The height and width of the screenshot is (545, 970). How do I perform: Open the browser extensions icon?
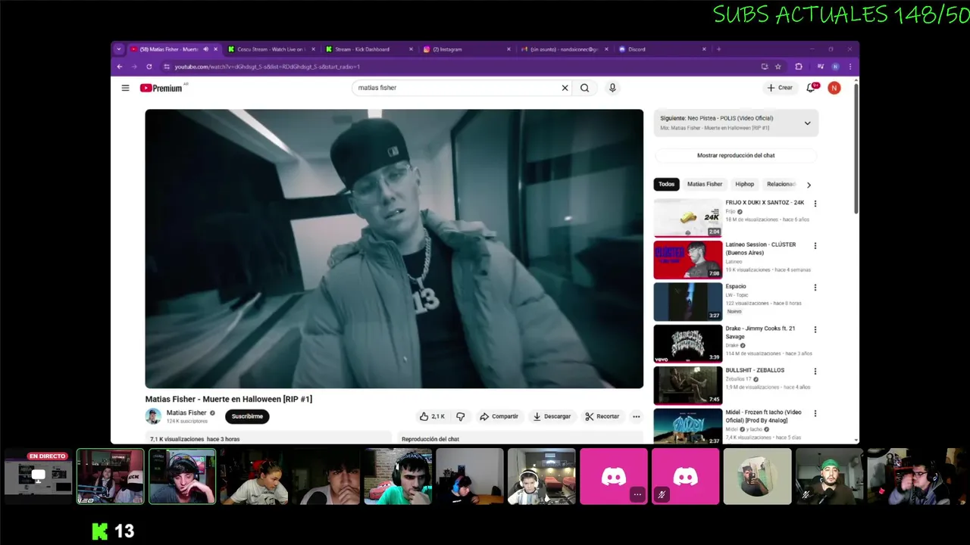tap(798, 67)
